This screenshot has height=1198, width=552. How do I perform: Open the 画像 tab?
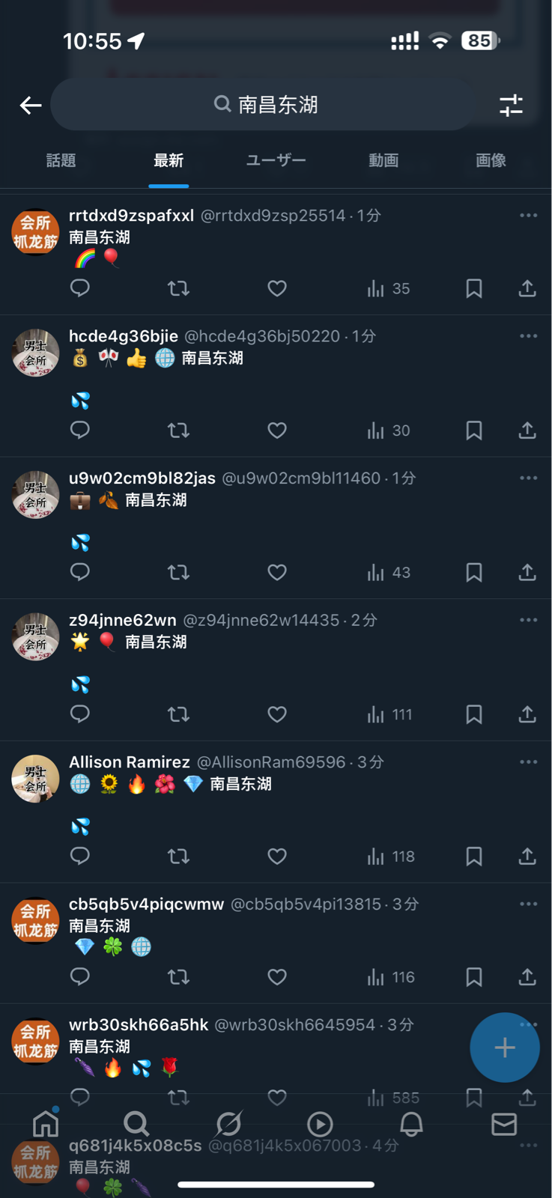pos(491,160)
